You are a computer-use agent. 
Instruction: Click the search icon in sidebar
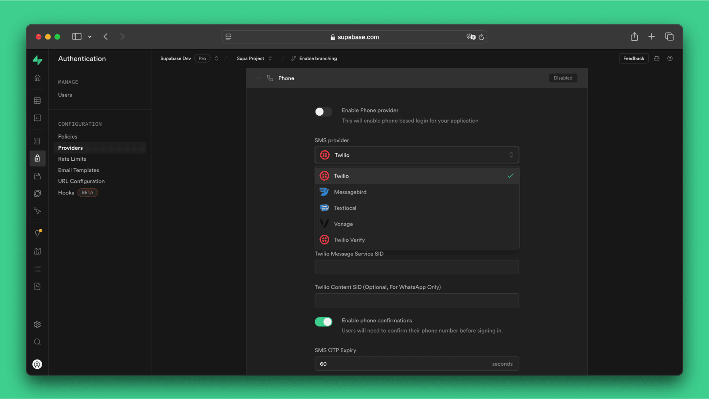click(x=37, y=342)
